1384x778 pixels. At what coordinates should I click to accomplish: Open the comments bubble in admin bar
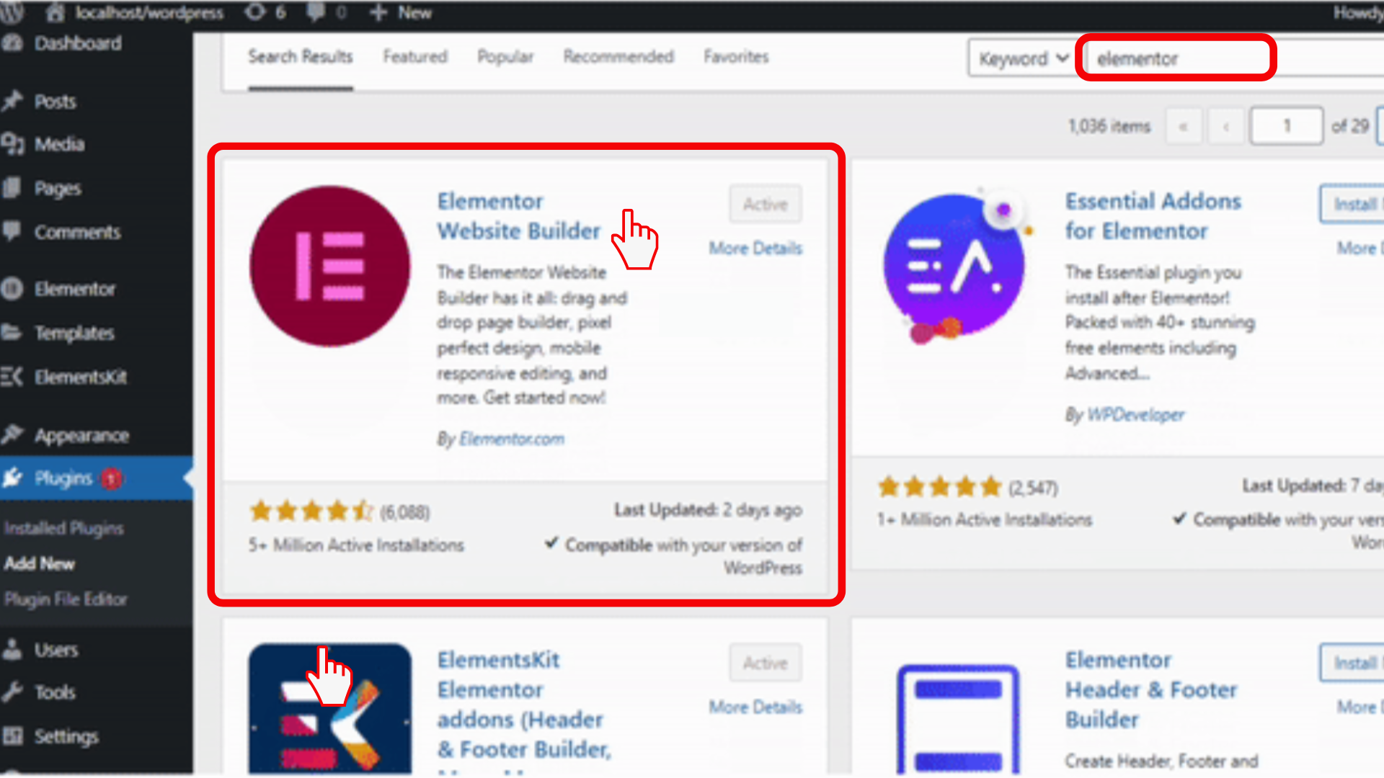click(x=316, y=12)
